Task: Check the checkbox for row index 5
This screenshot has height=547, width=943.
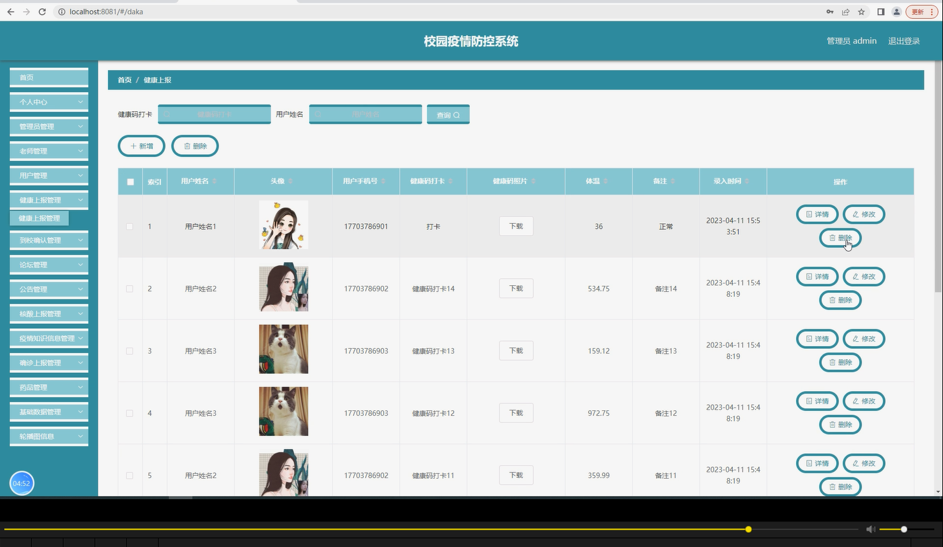Action: 129,475
